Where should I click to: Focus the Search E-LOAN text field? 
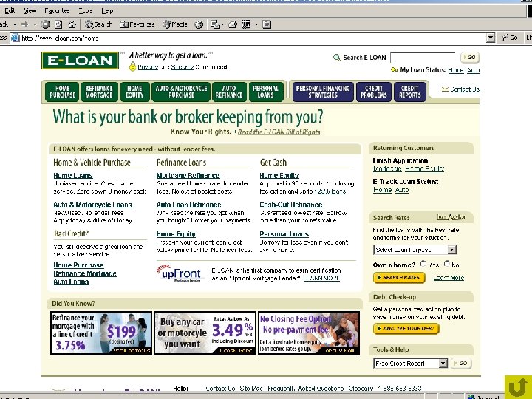click(x=423, y=58)
